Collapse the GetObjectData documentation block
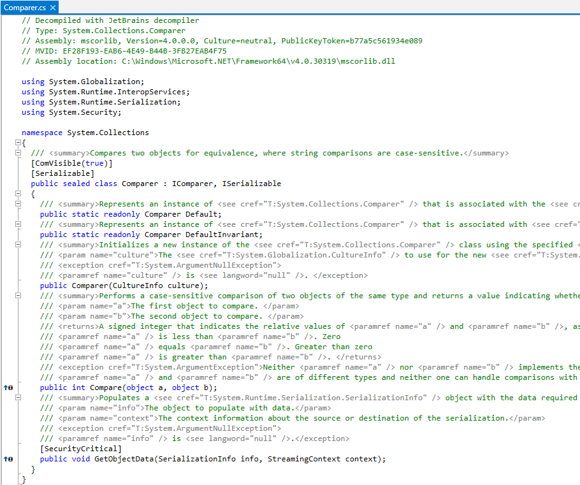This screenshot has width=580, height=485. (x=18, y=398)
